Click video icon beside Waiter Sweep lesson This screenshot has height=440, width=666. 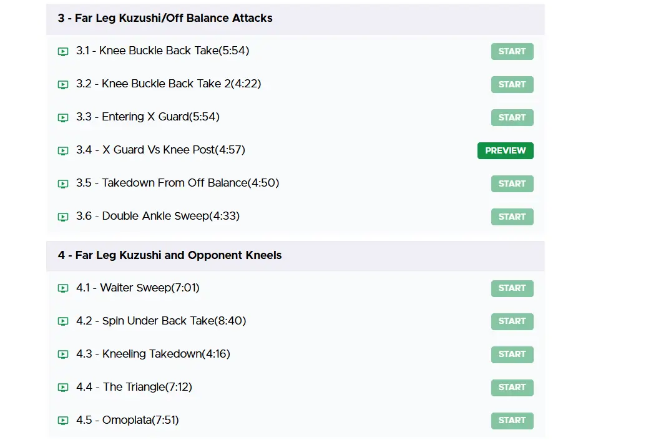[63, 288]
